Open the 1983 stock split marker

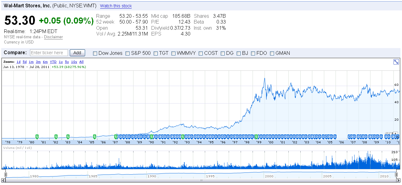pyautogui.click(x=68, y=137)
